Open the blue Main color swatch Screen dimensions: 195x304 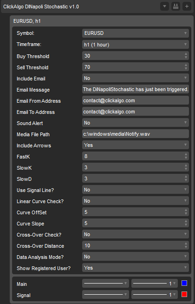(184, 283)
